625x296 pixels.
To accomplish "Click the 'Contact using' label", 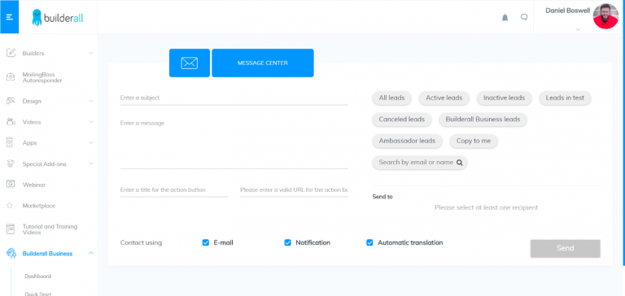I will (x=141, y=242).
